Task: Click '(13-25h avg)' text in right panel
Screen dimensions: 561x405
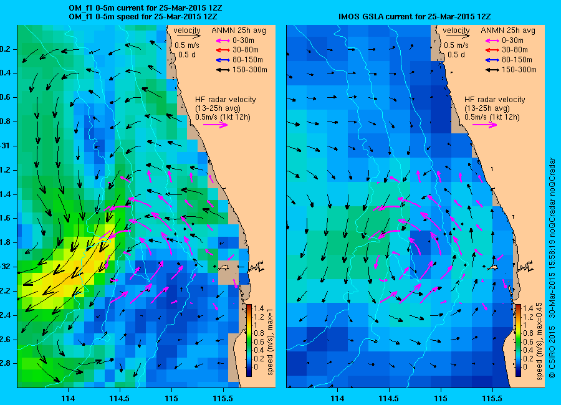Action: point(487,108)
